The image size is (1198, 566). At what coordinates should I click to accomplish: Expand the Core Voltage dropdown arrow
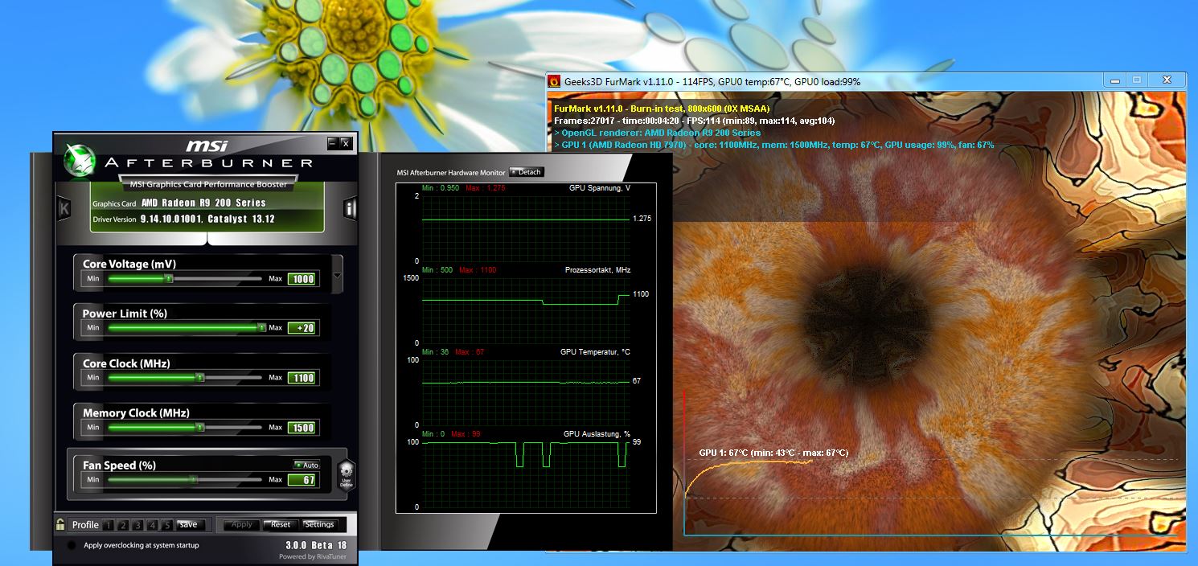(337, 275)
